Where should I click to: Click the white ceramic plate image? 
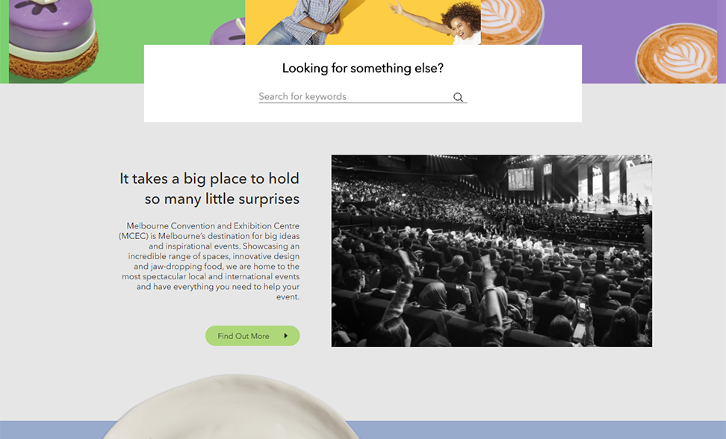click(x=231, y=407)
